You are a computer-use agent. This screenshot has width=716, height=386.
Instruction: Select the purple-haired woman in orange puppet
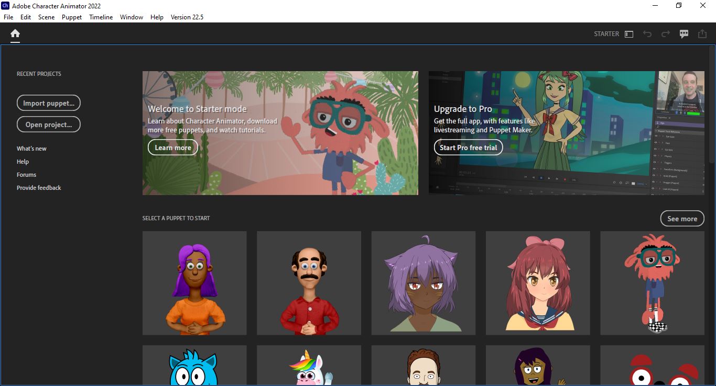pyautogui.click(x=194, y=283)
